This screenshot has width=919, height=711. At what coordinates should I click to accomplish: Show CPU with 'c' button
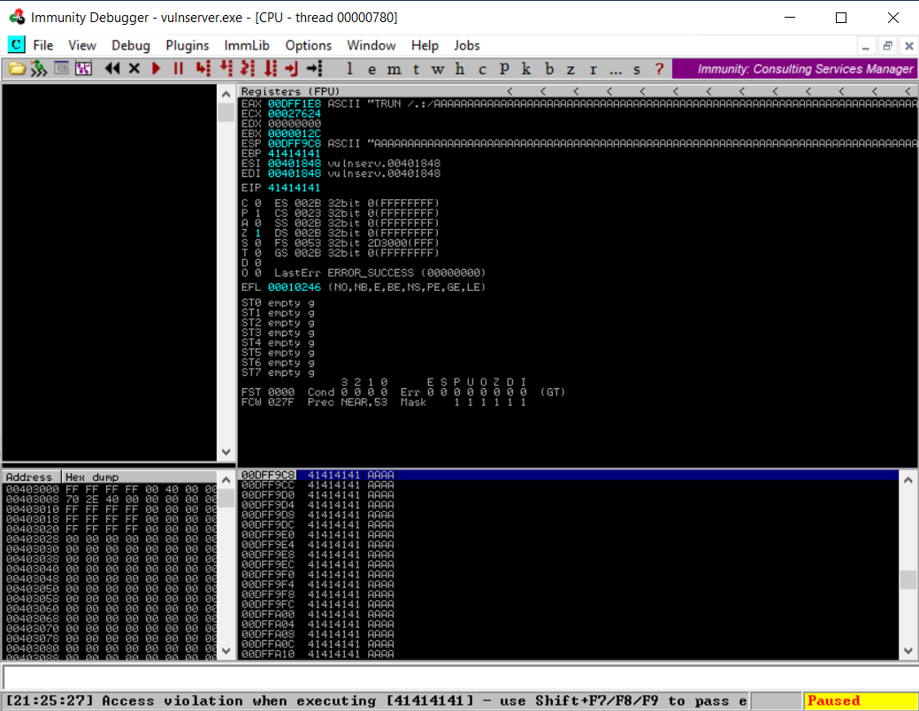pos(482,69)
